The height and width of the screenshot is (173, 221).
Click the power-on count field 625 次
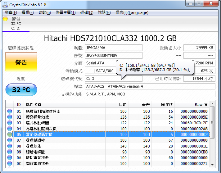pos(205,71)
